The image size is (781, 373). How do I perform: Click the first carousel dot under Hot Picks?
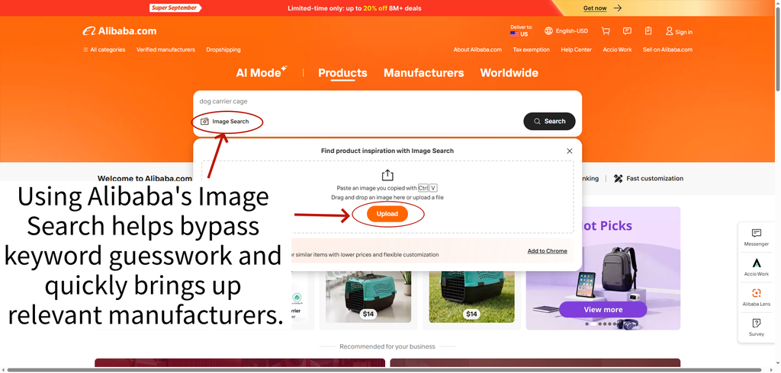point(587,324)
